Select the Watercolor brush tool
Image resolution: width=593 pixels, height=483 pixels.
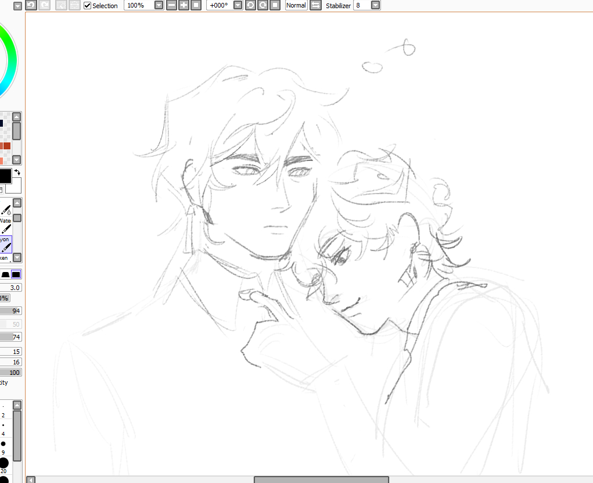(x=6, y=213)
